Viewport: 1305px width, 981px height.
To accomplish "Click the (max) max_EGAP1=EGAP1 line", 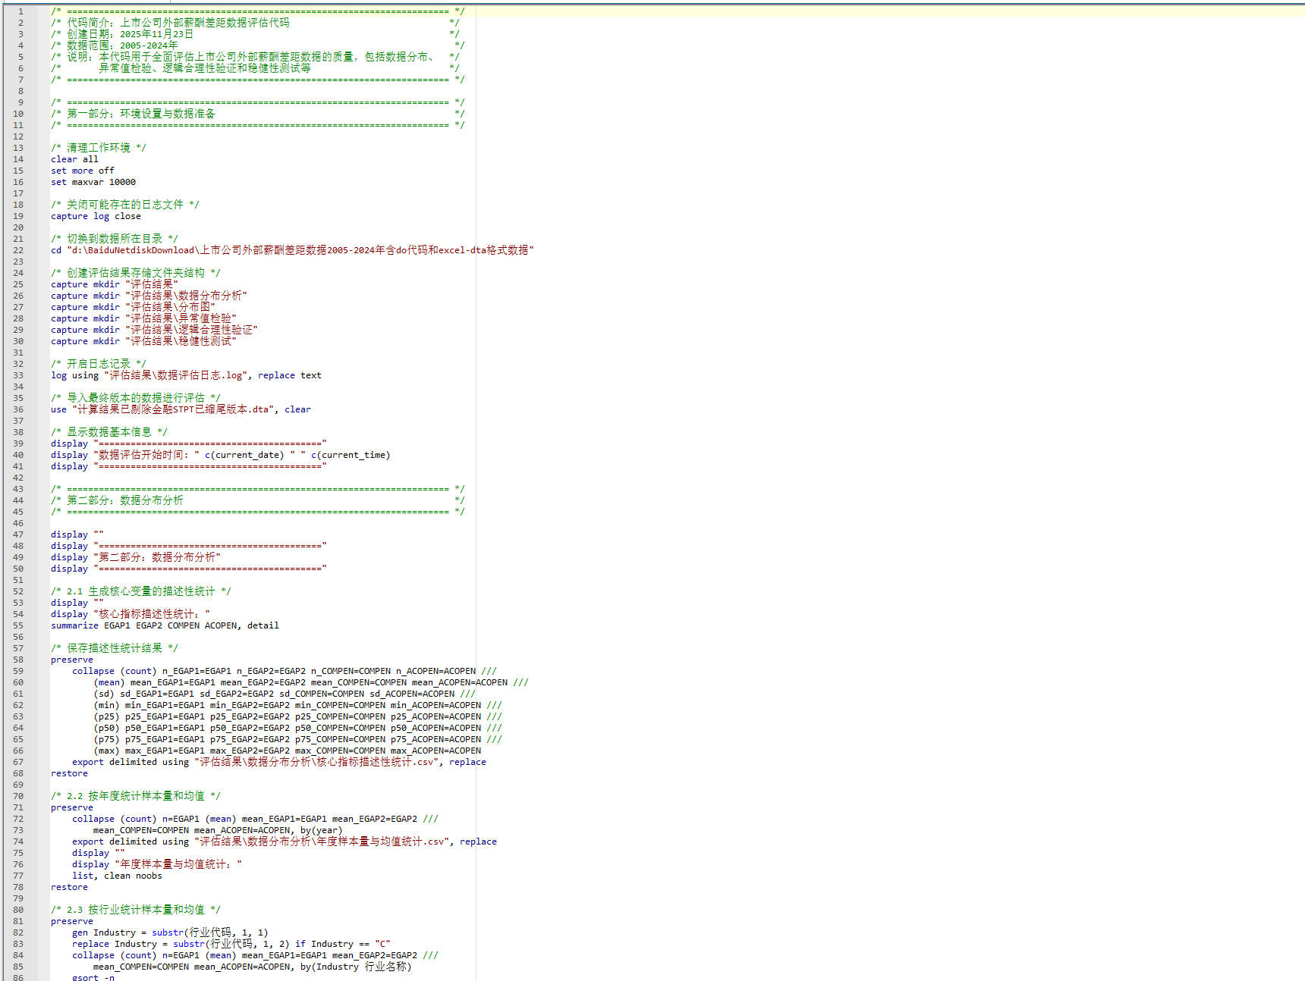I will 287,751.
